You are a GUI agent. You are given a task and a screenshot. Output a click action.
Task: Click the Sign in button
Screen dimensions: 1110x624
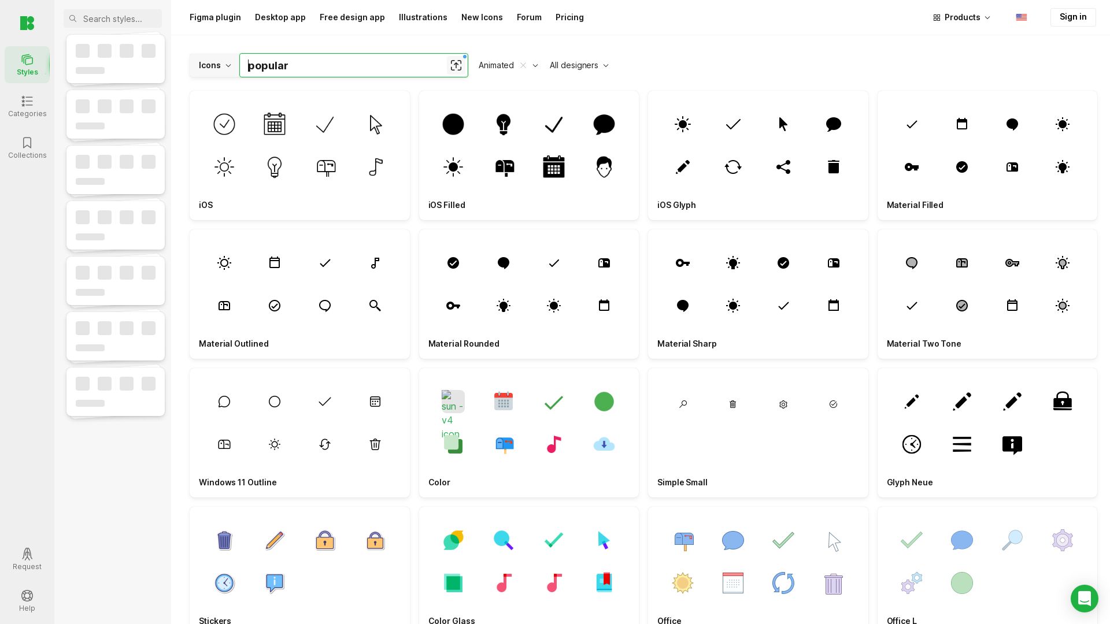[x=1073, y=17]
